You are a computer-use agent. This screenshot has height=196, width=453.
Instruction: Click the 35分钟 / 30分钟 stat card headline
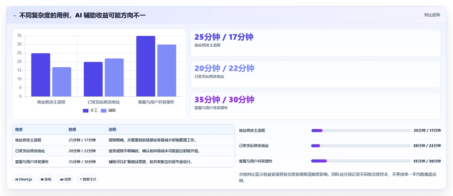[x=224, y=100]
